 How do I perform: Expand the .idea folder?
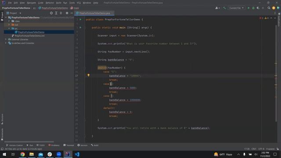click(x=9, y=21)
